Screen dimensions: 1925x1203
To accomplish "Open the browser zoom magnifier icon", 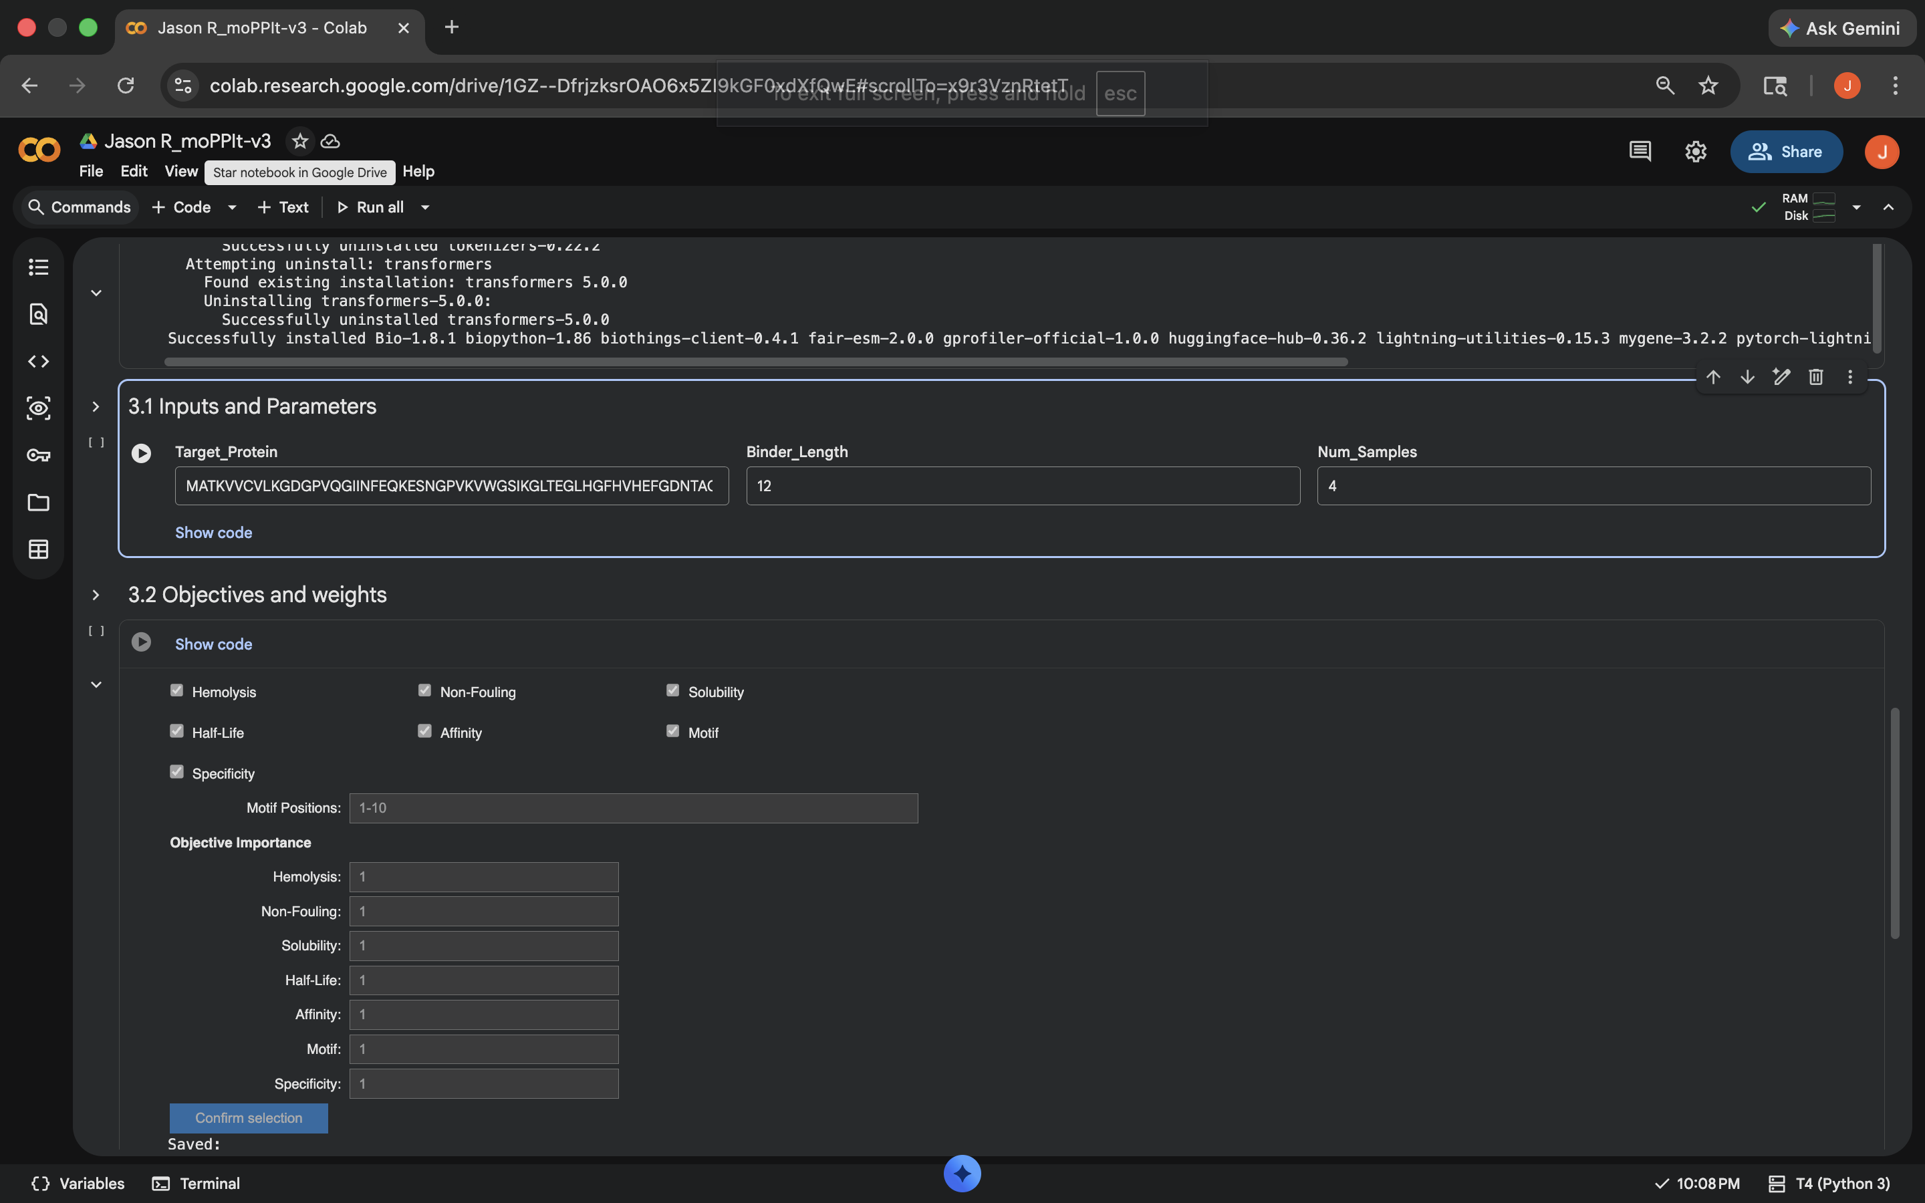I will click(1665, 85).
